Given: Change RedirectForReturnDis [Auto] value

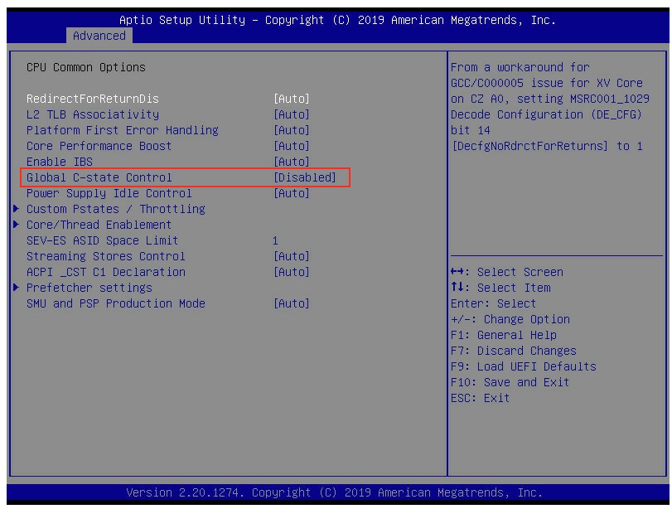Looking at the screenshot, I should tap(292, 99).
